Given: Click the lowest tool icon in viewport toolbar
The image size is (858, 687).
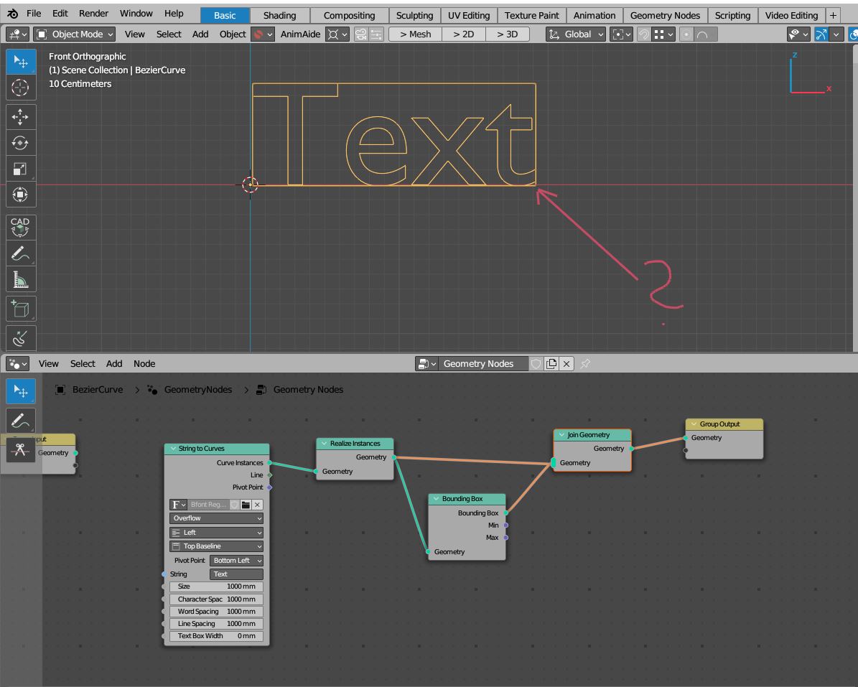Looking at the screenshot, I should pos(21,338).
